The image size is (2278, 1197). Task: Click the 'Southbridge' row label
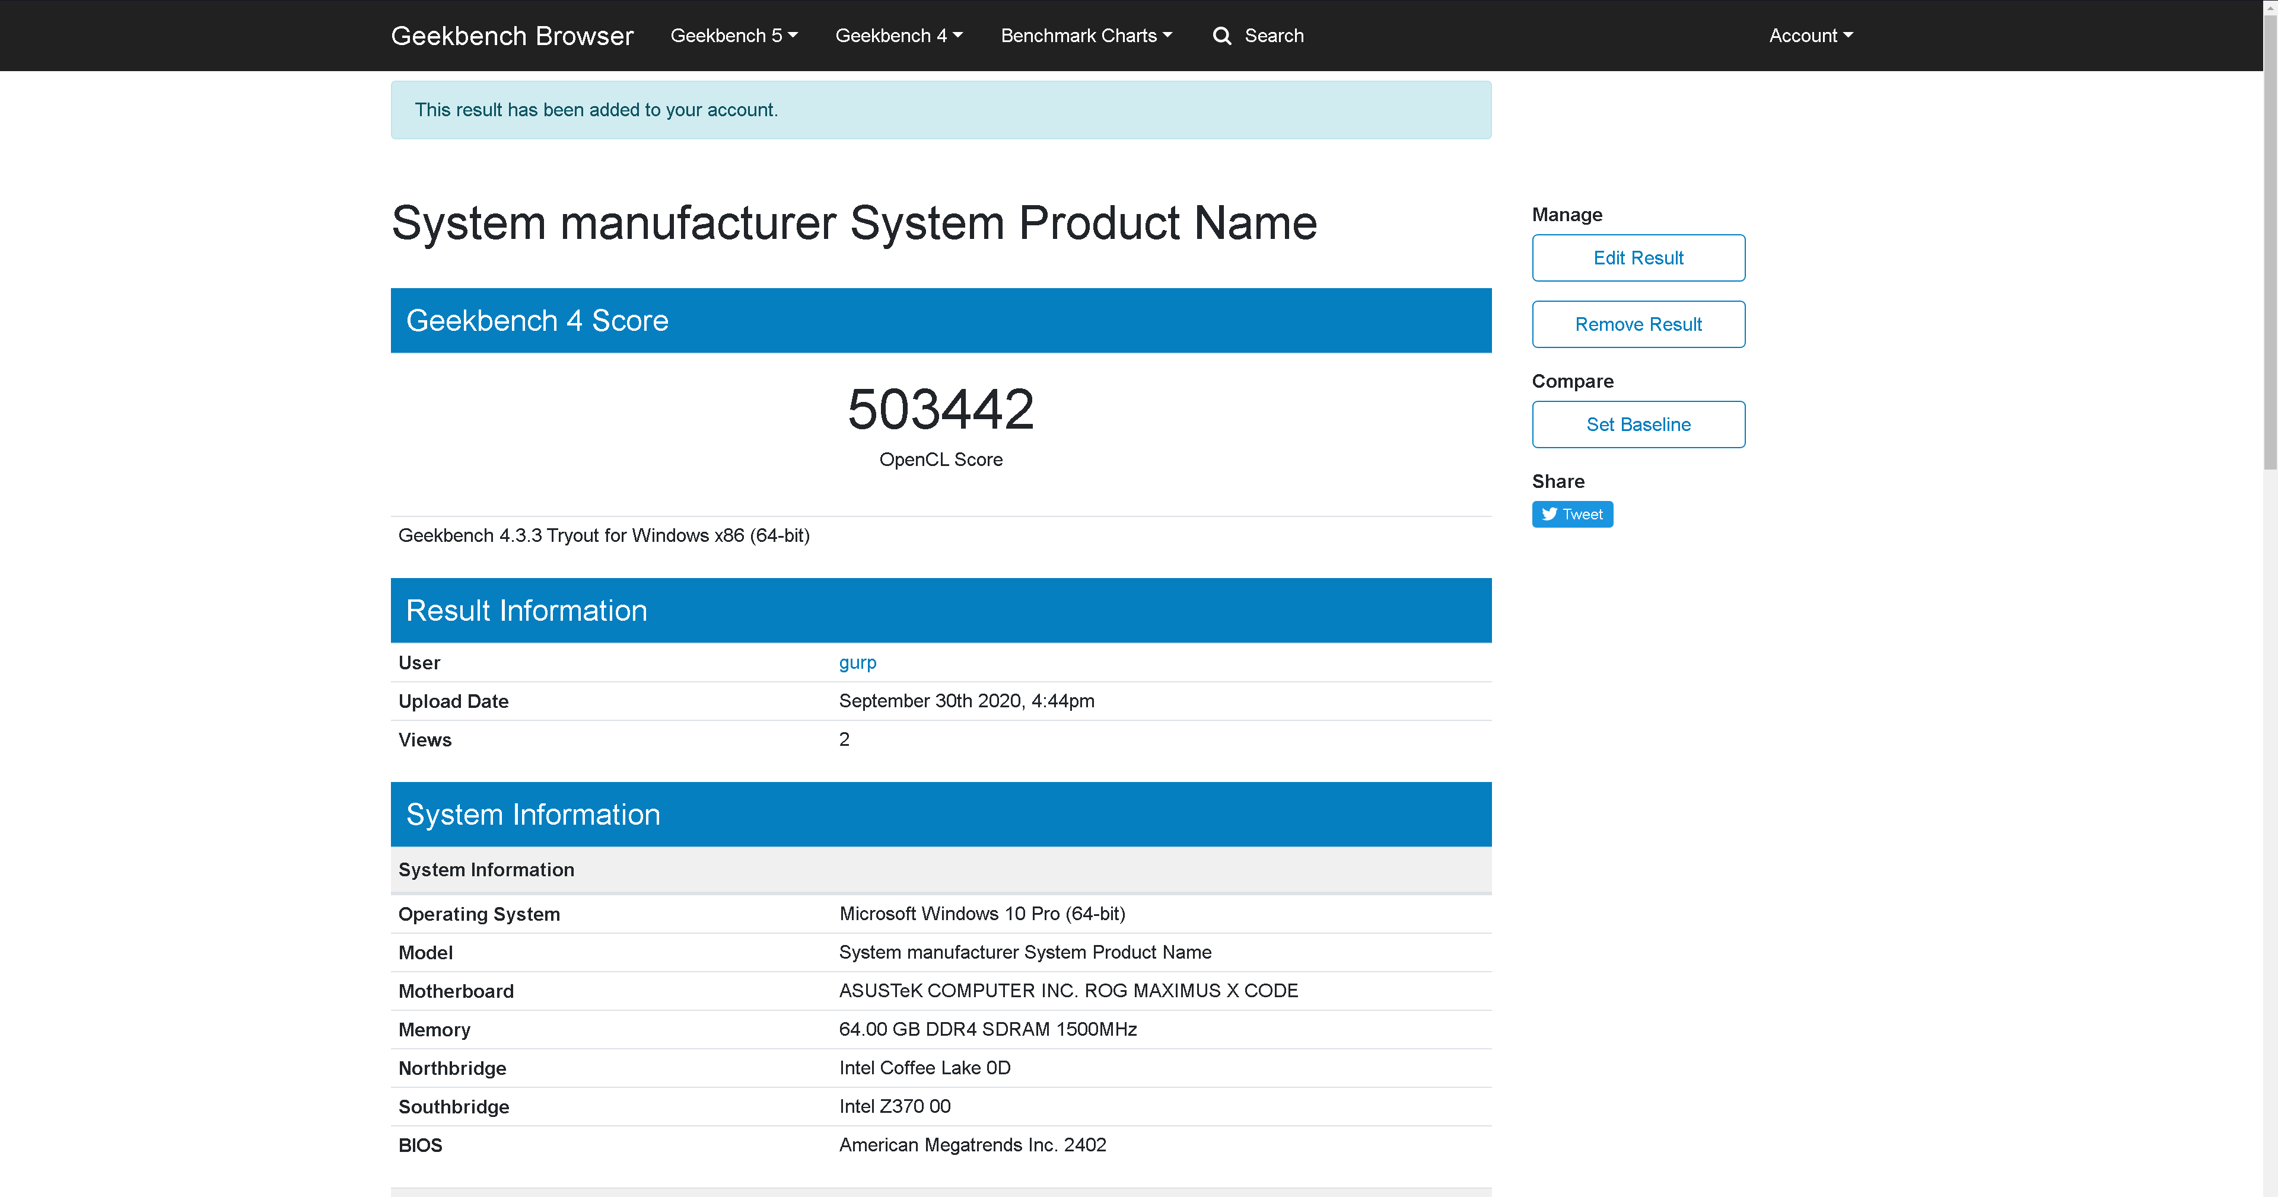pos(454,1107)
